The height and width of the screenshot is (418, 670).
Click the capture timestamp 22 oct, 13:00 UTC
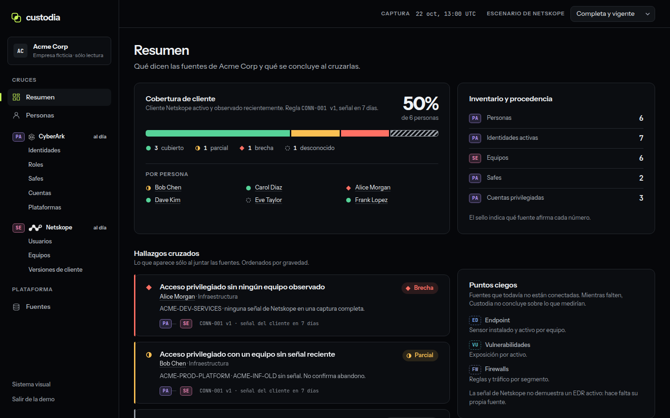click(x=446, y=14)
